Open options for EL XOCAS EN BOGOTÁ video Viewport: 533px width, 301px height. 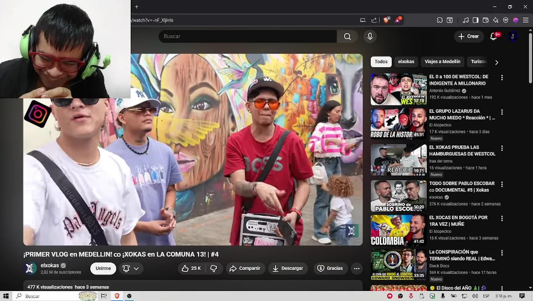click(x=502, y=219)
